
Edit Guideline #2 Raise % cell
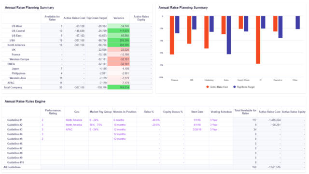pyautogui.click(x=149, y=125)
